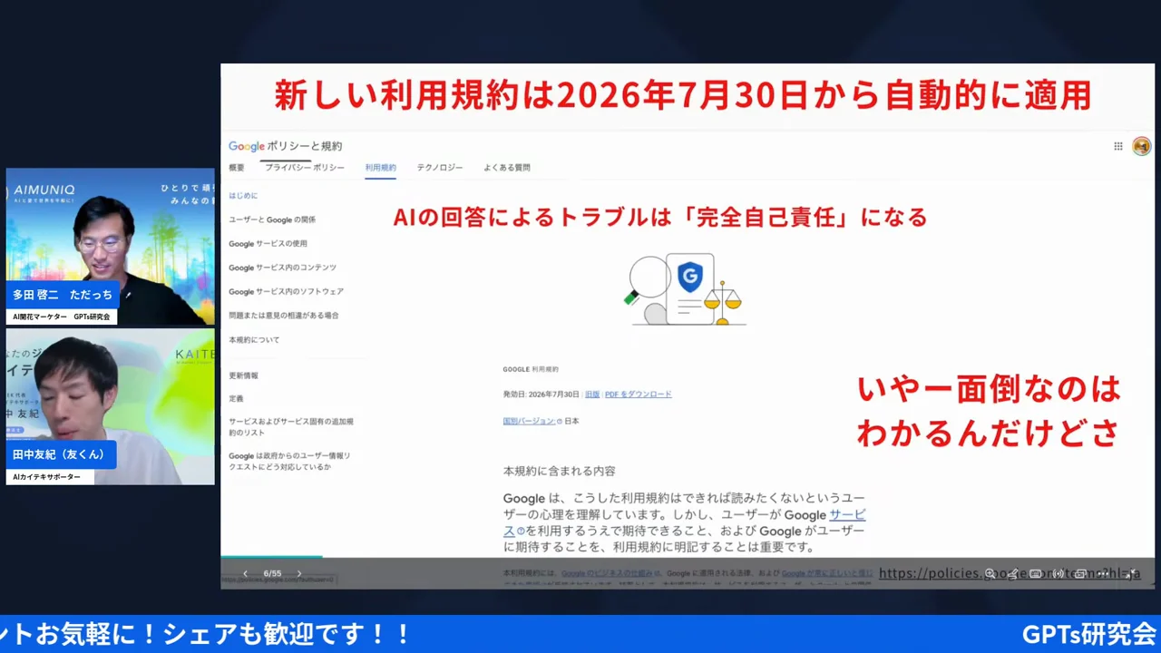Click the AI開花マーケター GPTs研究会 caption
The image size is (1161, 653).
(x=62, y=317)
